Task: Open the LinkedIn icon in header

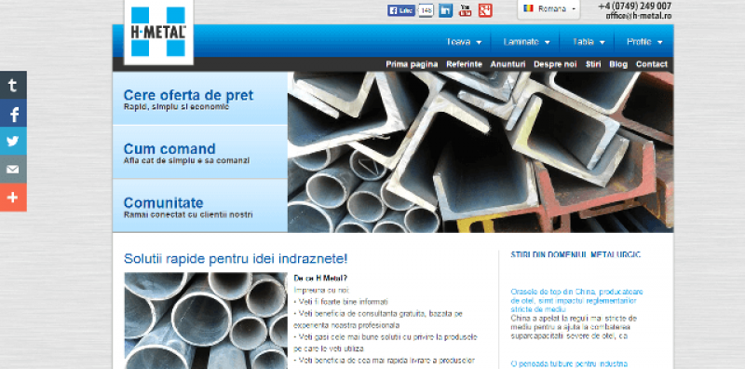Action: tap(445, 10)
